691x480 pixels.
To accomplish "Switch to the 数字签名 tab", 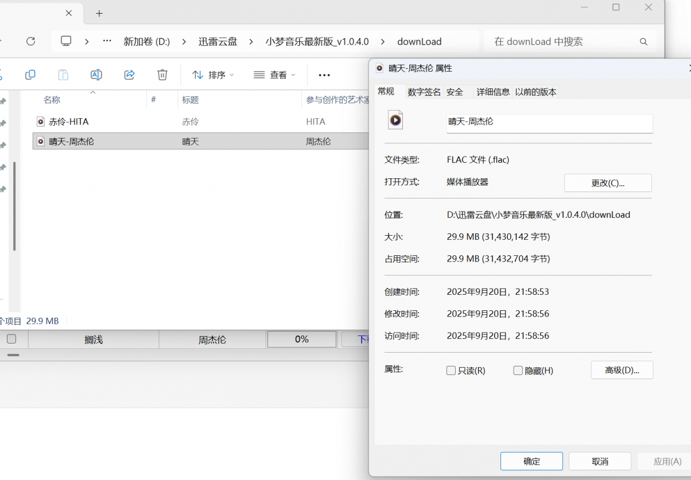I will click(x=424, y=92).
